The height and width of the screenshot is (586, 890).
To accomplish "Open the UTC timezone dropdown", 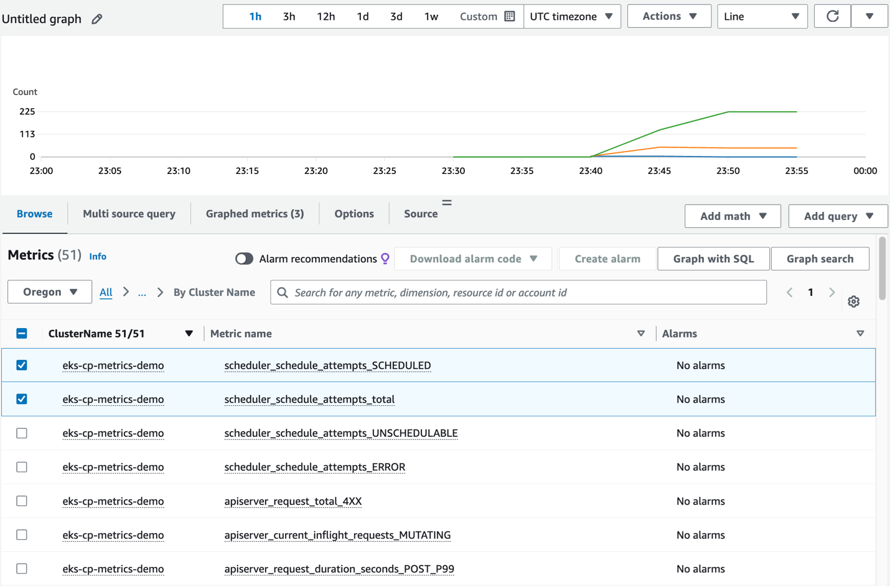I will [x=572, y=16].
